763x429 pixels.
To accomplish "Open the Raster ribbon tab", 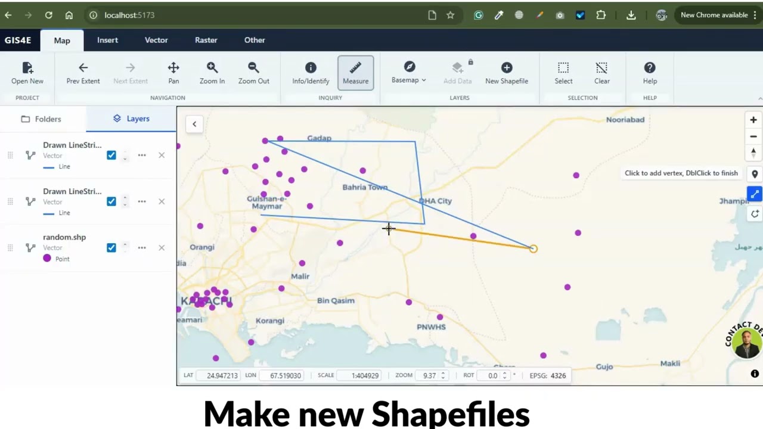I will [206, 40].
